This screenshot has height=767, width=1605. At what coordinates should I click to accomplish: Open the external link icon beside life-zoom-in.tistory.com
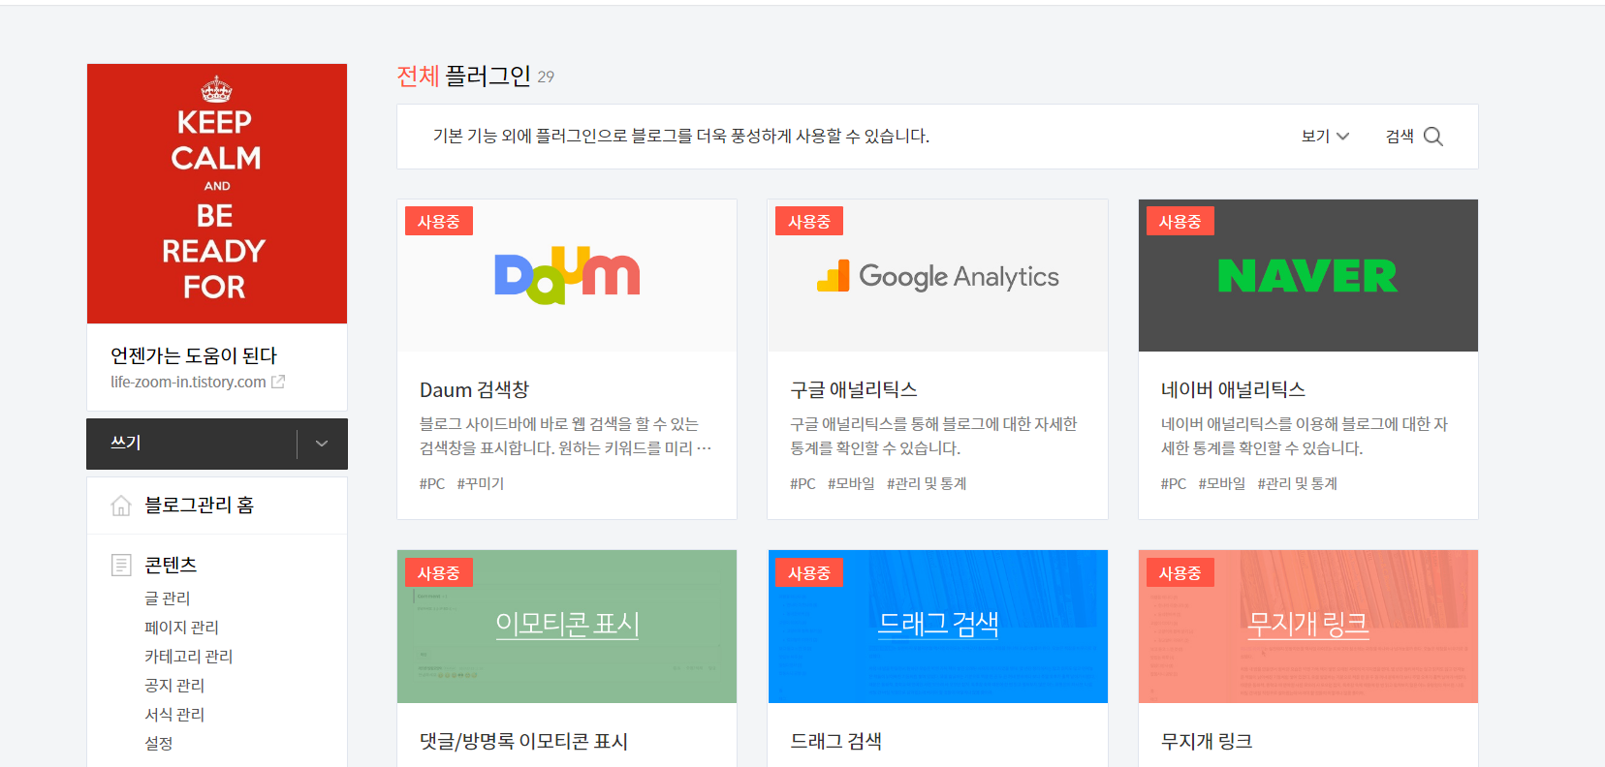tap(278, 382)
